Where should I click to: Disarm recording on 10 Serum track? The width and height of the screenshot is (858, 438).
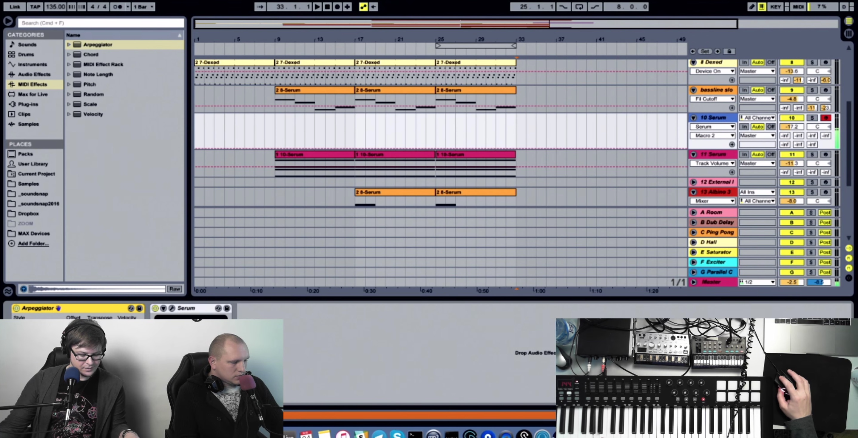(x=826, y=118)
